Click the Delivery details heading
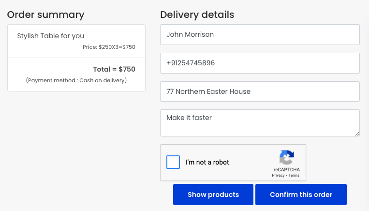This screenshot has width=369, height=211. (x=197, y=15)
